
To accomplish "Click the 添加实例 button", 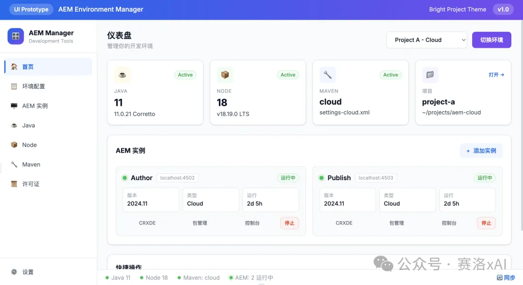I will pyautogui.click(x=481, y=151).
